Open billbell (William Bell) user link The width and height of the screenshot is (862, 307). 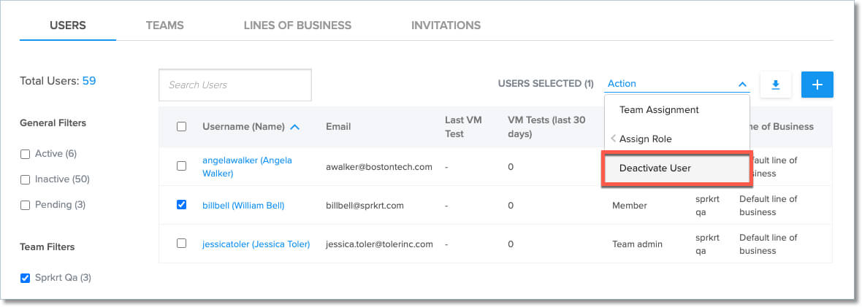point(243,206)
